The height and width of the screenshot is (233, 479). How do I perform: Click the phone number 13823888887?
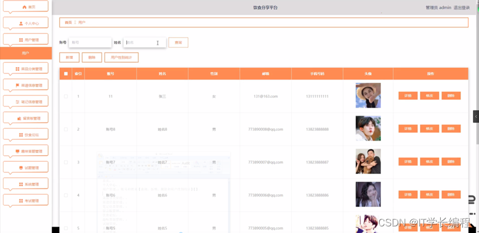click(x=317, y=162)
